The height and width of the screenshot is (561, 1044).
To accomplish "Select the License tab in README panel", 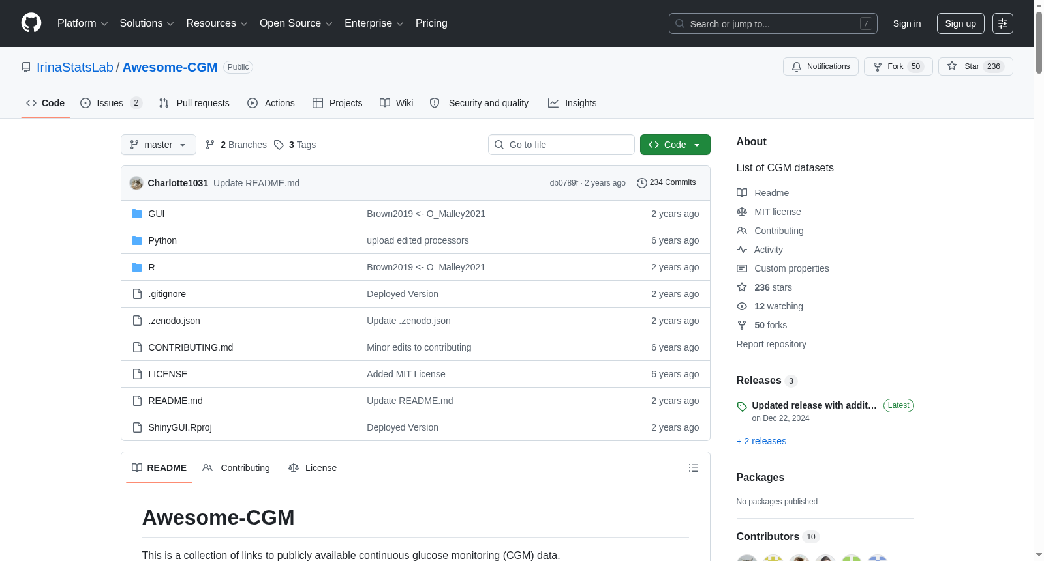I will [x=313, y=468].
